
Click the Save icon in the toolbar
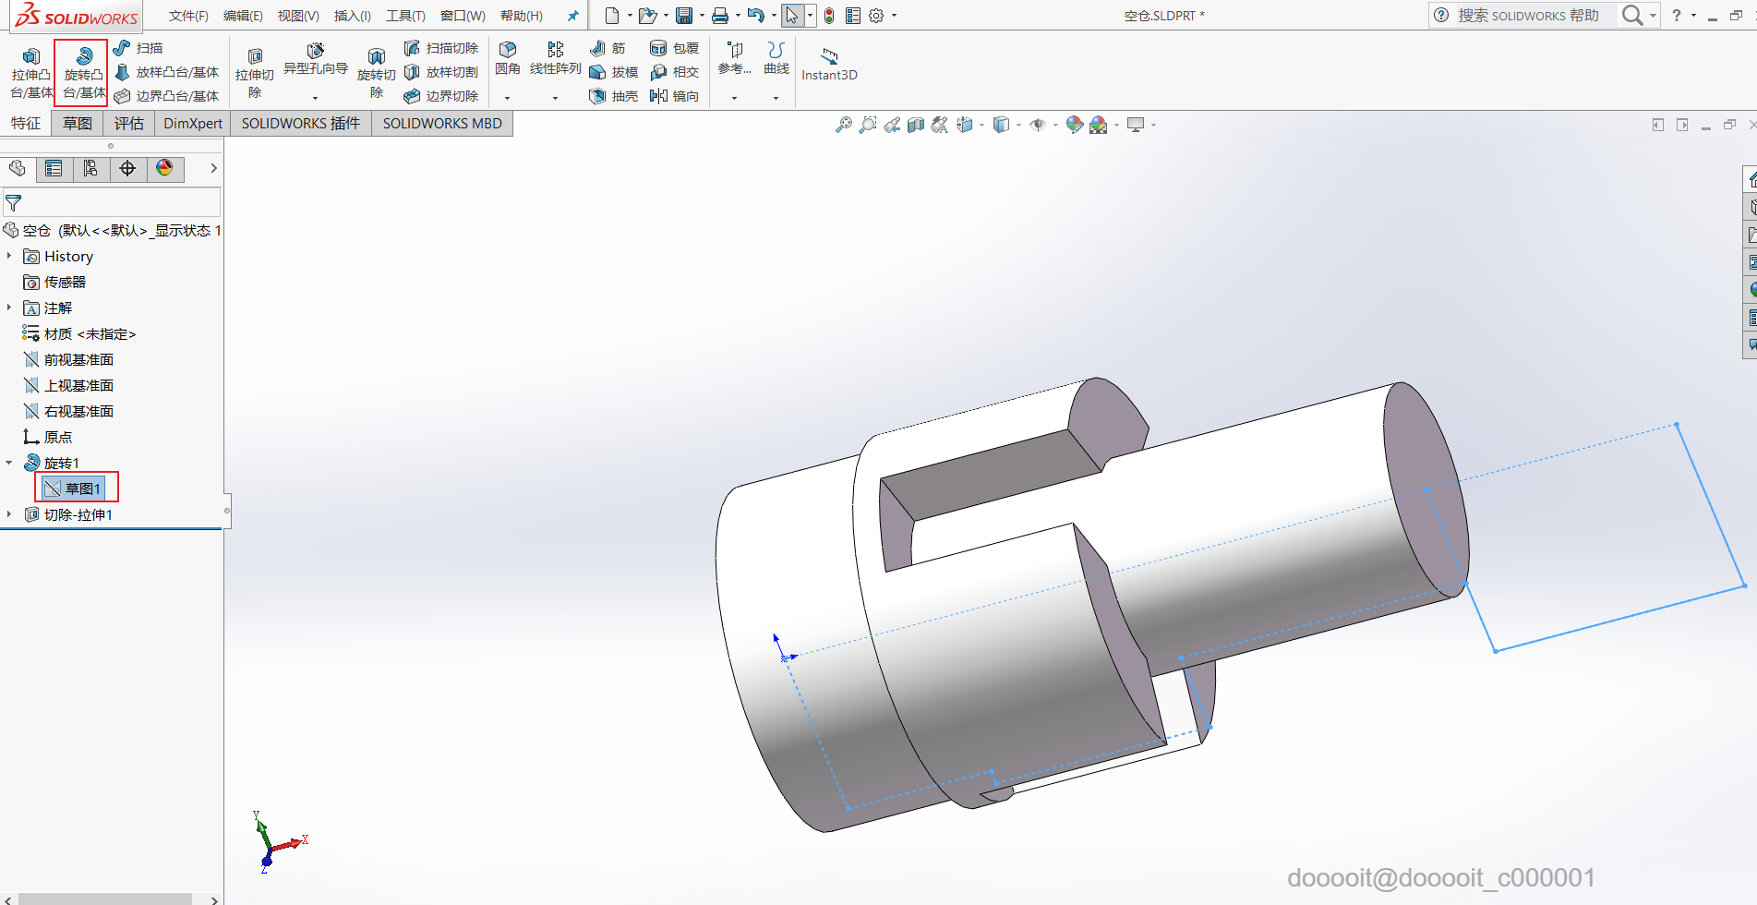pos(683,16)
